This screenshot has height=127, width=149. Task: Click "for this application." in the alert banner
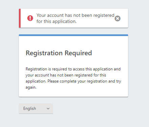click(56, 21)
